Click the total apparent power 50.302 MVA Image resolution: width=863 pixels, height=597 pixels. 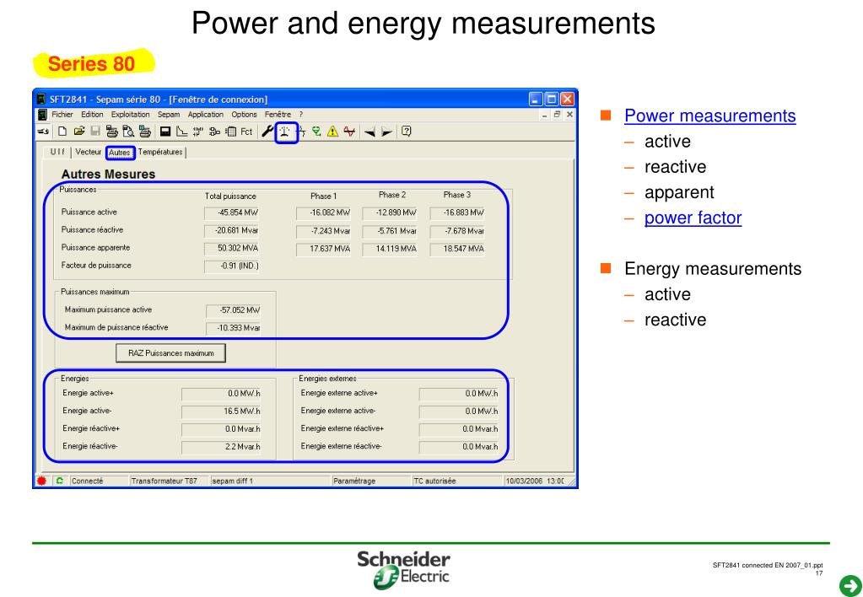[x=231, y=248]
